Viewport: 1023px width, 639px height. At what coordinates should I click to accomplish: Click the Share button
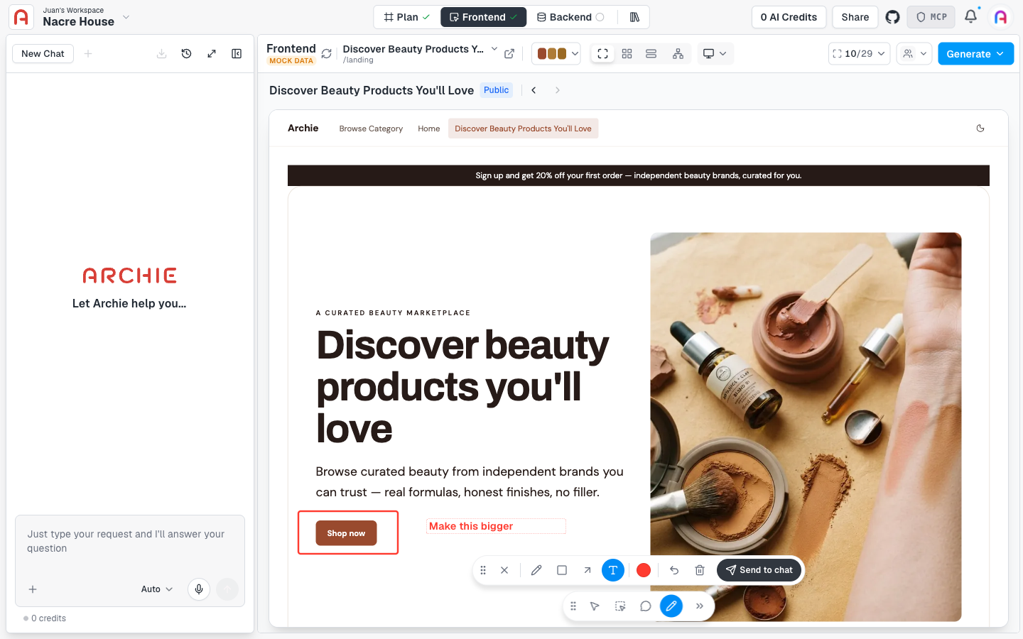855,17
